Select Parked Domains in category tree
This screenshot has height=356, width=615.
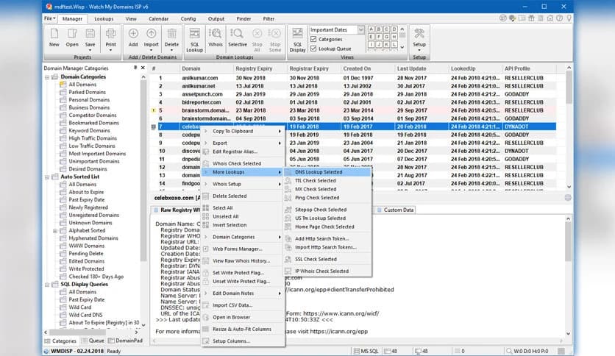[88, 92]
